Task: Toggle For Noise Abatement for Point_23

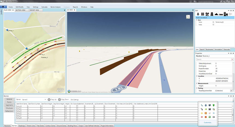Action: (x=77, y=111)
